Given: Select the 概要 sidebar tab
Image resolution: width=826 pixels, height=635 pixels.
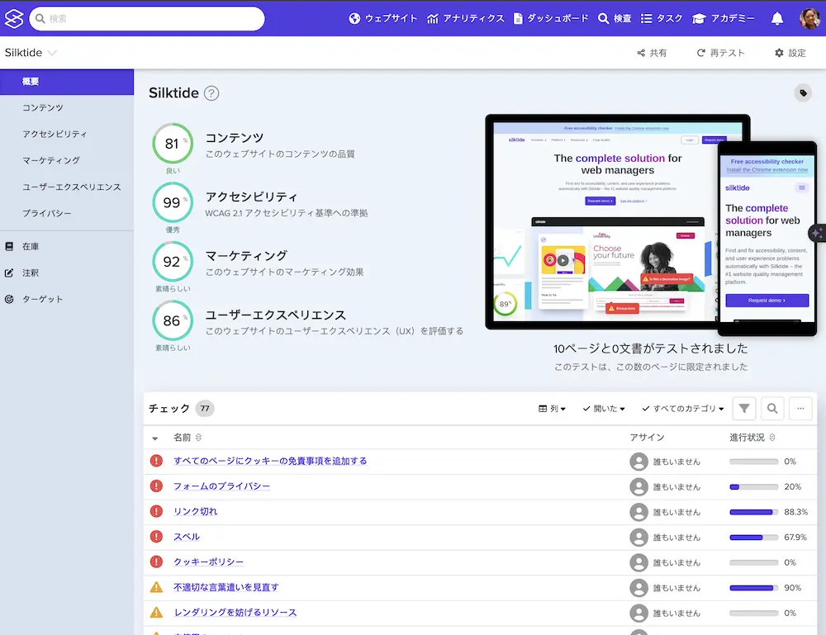Looking at the screenshot, I should click(67, 82).
